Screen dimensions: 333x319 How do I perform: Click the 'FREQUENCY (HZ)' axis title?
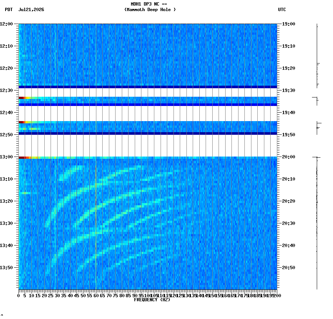click(x=152, y=300)
